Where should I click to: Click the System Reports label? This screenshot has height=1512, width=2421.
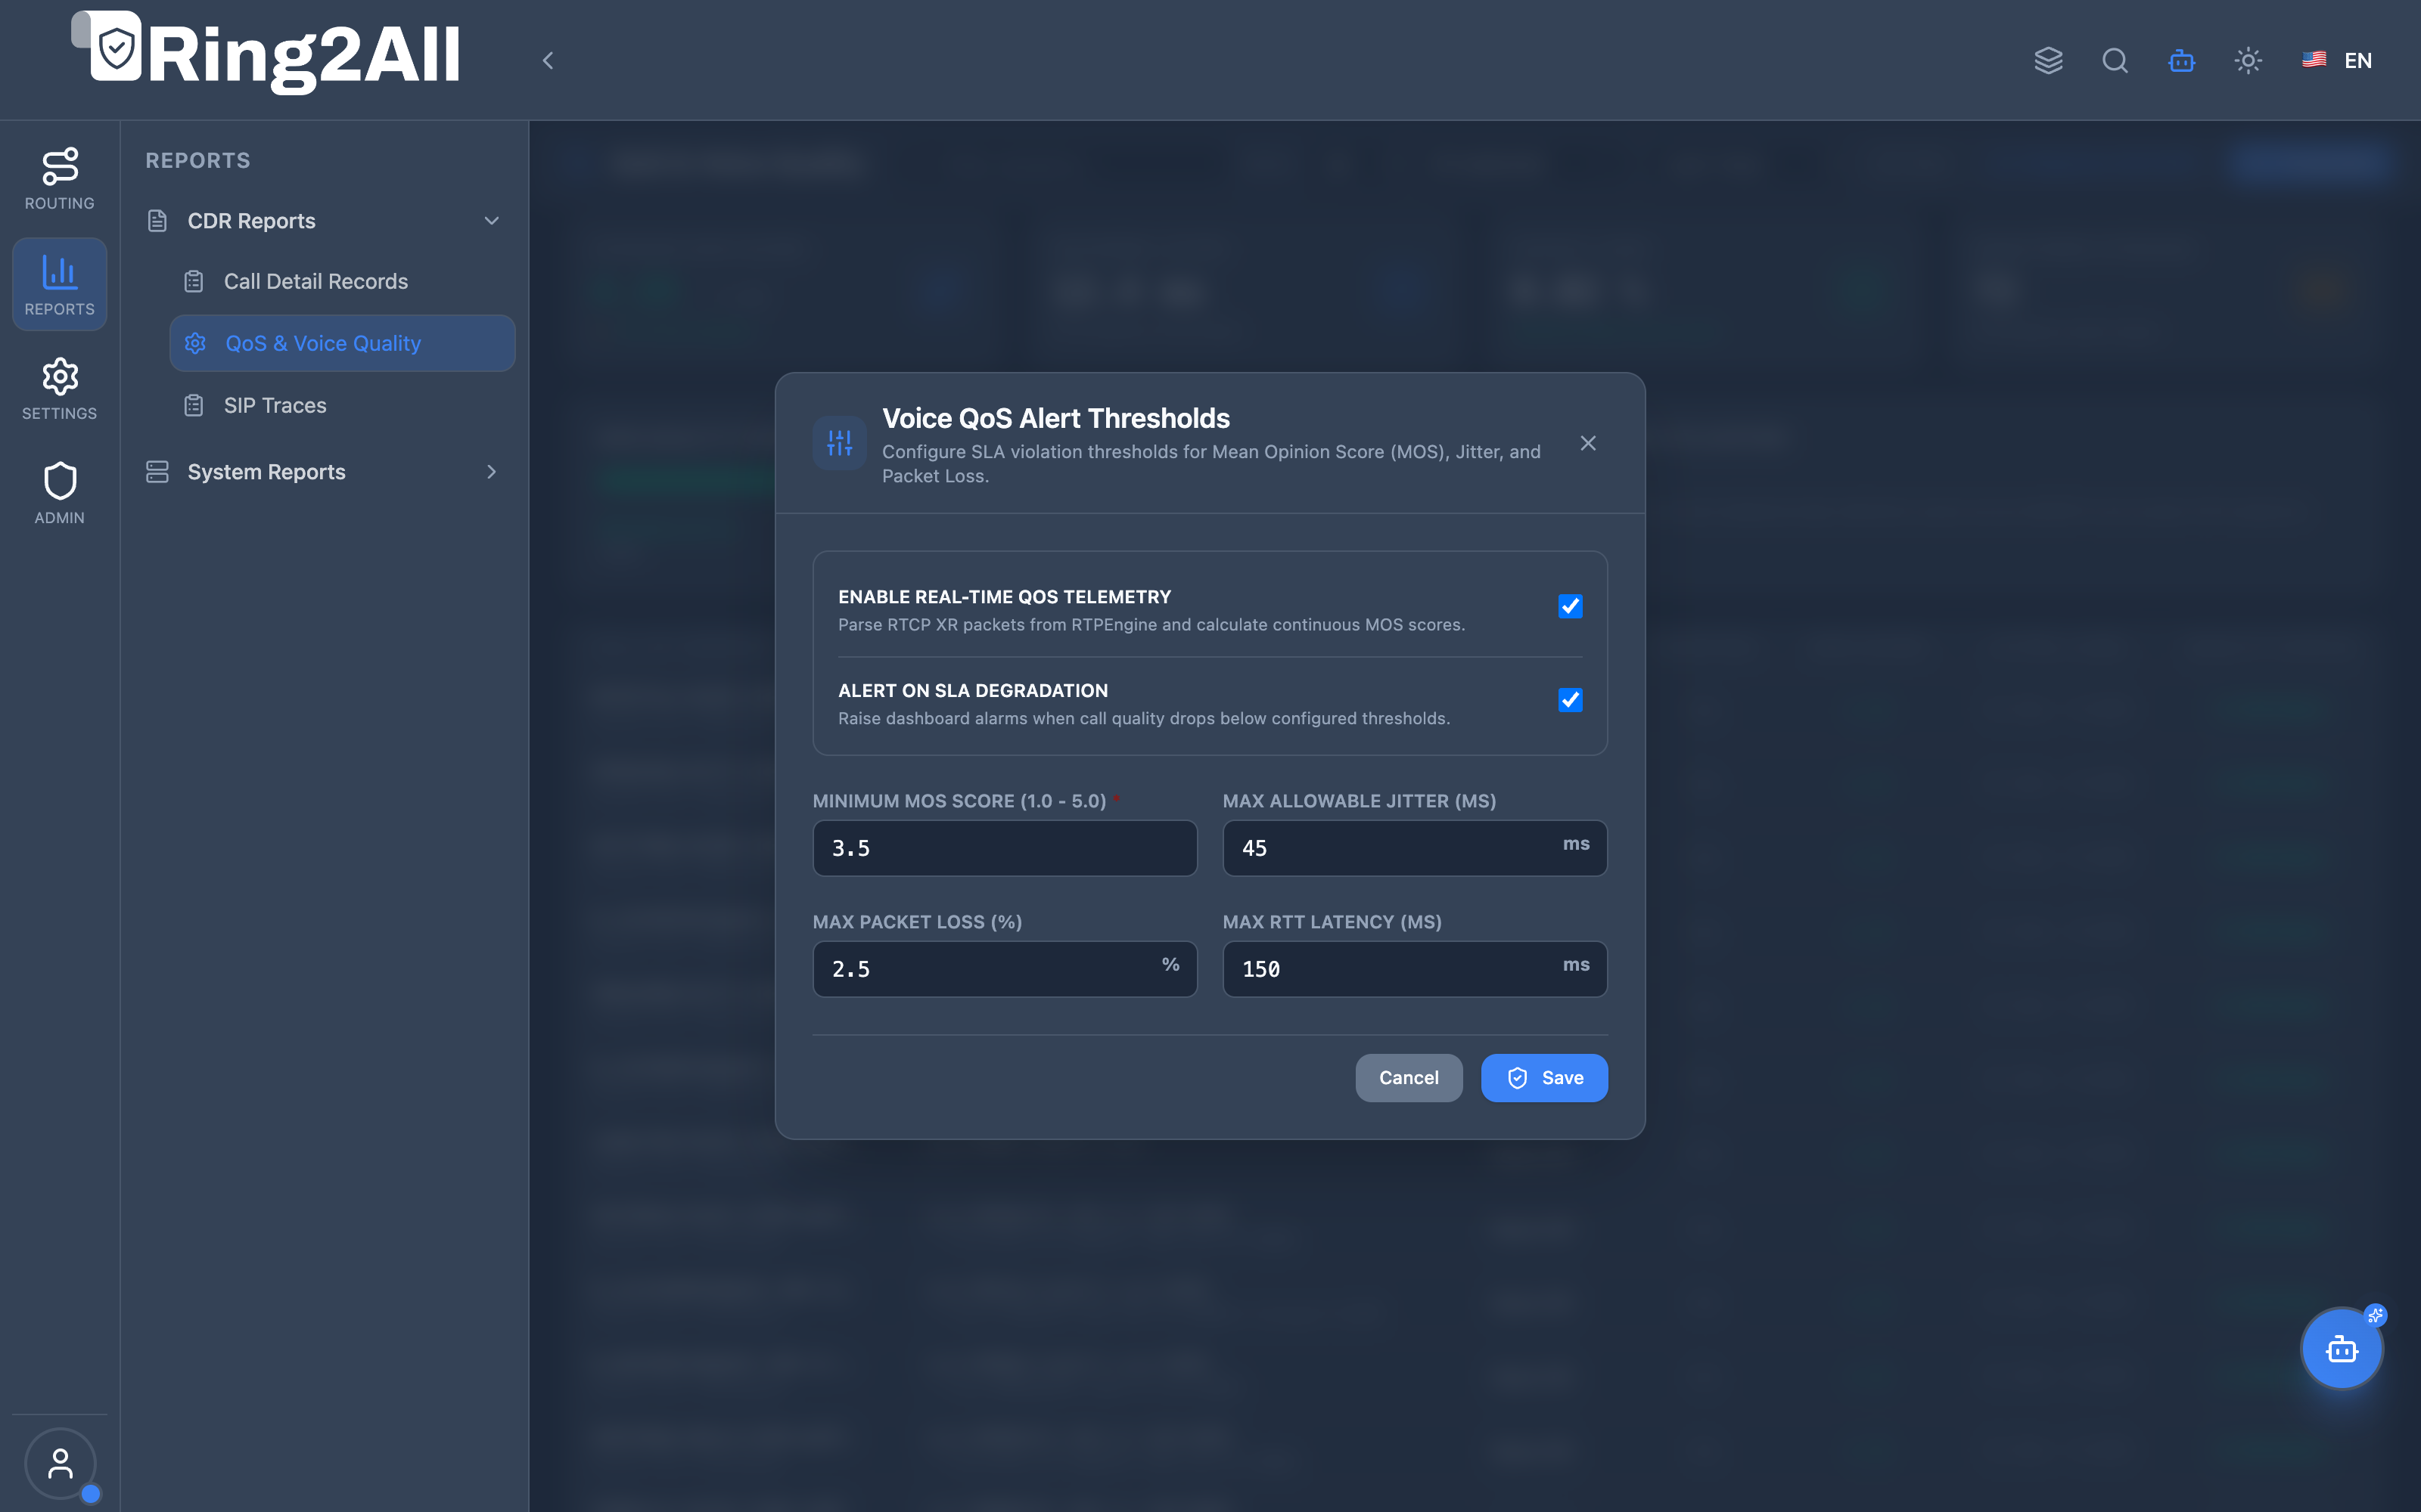(266, 472)
